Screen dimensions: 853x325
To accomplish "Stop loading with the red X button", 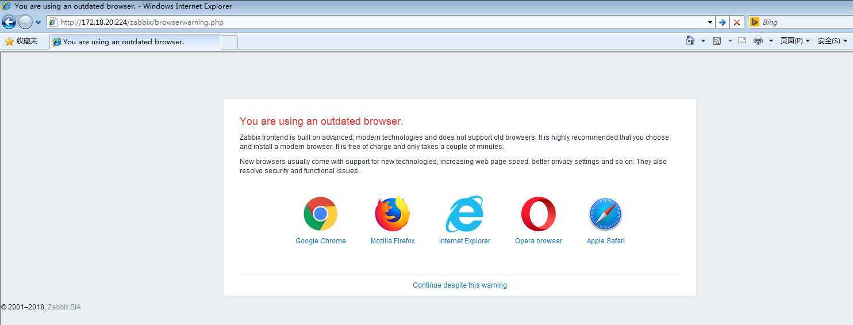I will [737, 22].
